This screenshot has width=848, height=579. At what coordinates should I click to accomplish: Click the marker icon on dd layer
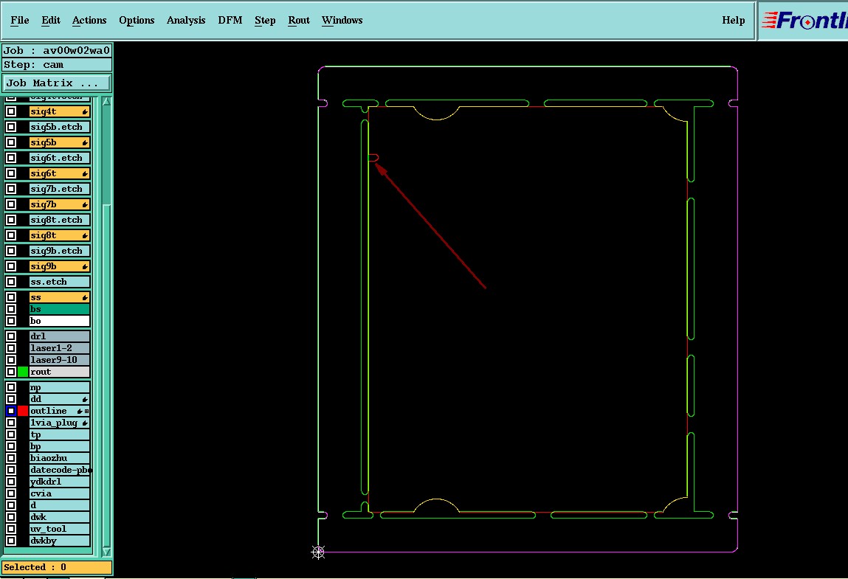[x=85, y=400]
